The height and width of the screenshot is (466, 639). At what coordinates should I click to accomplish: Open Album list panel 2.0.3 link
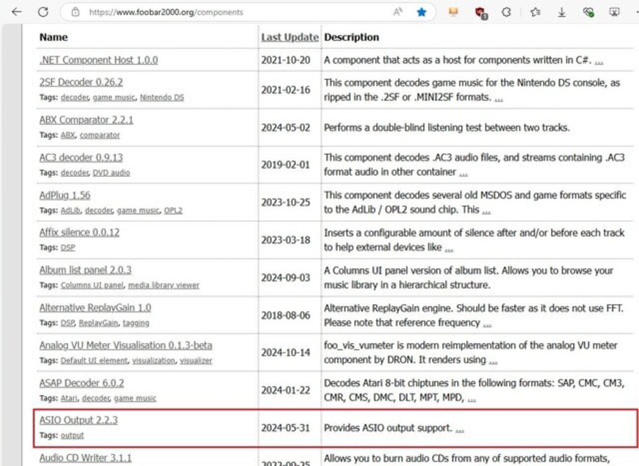(x=86, y=270)
